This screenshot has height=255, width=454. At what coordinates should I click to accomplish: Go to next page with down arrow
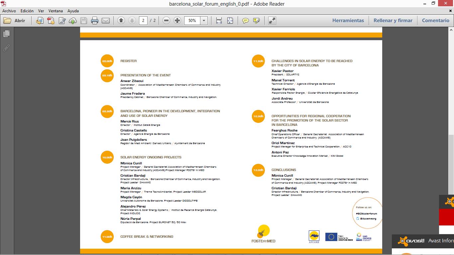(x=132, y=21)
